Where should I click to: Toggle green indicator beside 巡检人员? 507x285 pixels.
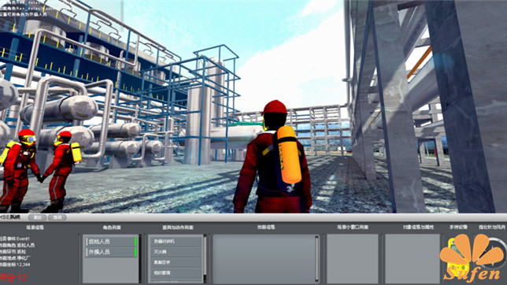click(x=135, y=242)
